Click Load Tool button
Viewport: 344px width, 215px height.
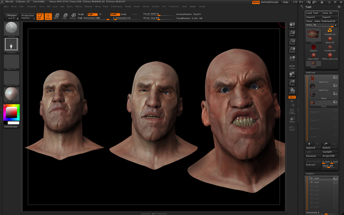tap(313, 13)
